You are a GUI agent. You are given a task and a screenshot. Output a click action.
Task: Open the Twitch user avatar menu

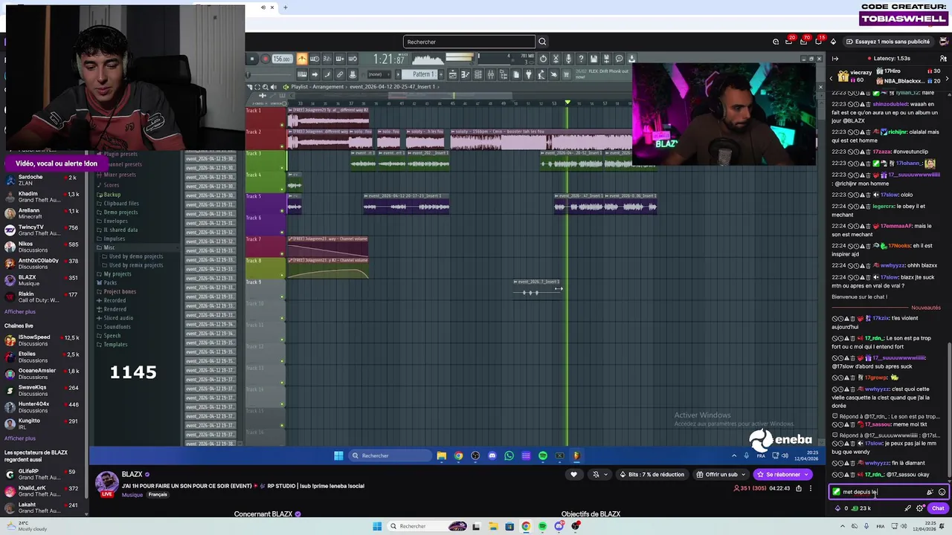(x=944, y=42)
